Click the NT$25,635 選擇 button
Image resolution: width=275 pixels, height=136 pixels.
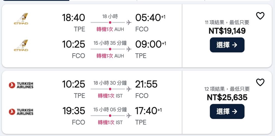click(227, 112)
